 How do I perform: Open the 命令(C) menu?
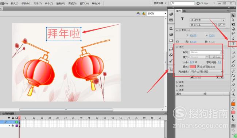pos(49,3)
